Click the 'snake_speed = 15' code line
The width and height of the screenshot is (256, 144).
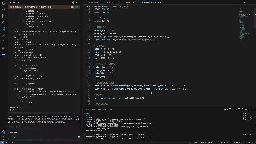103,70
